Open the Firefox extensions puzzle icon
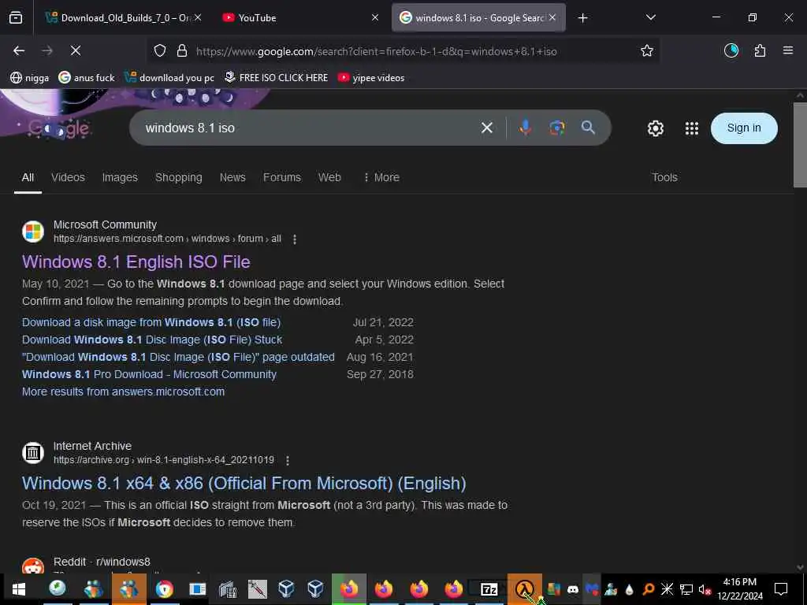807x605 pixels. tap(760, 50)
